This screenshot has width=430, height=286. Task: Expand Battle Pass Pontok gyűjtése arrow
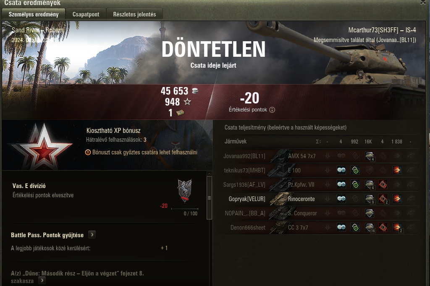[x=92, y=235]
